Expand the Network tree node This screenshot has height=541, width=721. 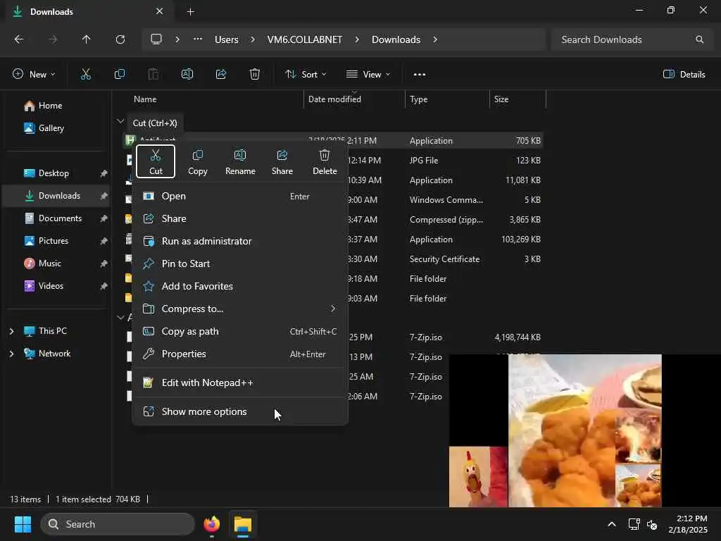(11, 354)
